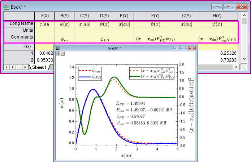
Task: Click the E_var = 1.49997 annotation
Action: pos(144,110)
